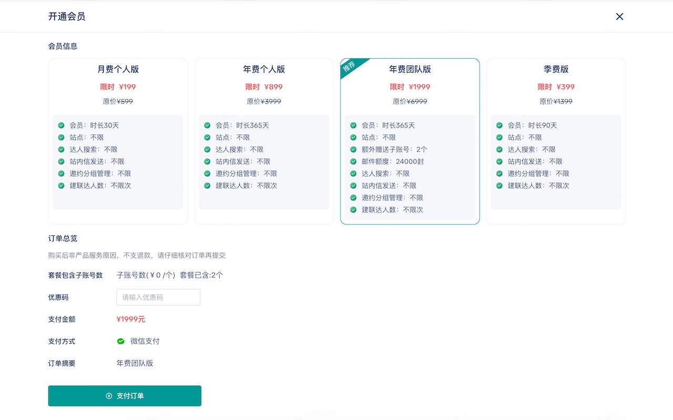This screenshot has height=420, width=673.
Task: Select the 月费个人版 plan card
Action: click(x=117, y=141)
